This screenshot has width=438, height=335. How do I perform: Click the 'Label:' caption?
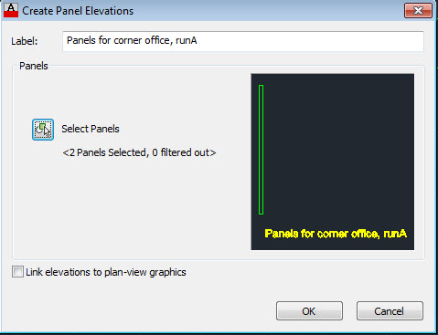tap(25, 41)
